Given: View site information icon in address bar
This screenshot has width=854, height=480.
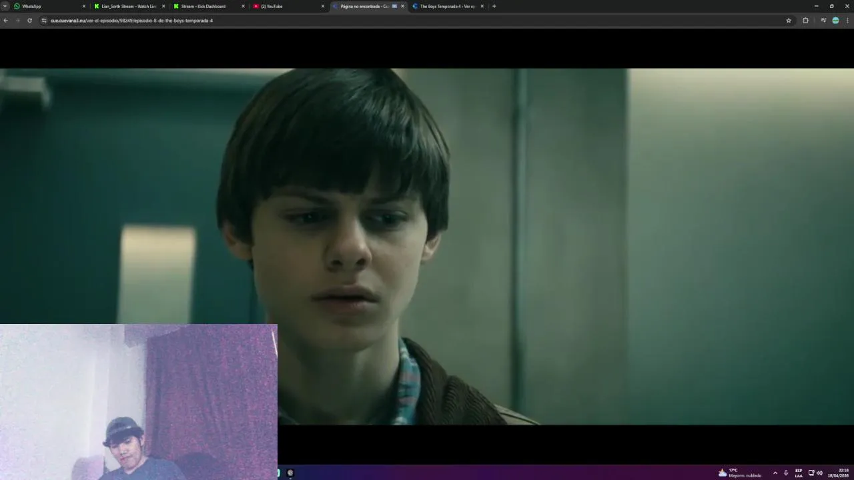Looking at the screenshot, I should coord(44,21).
